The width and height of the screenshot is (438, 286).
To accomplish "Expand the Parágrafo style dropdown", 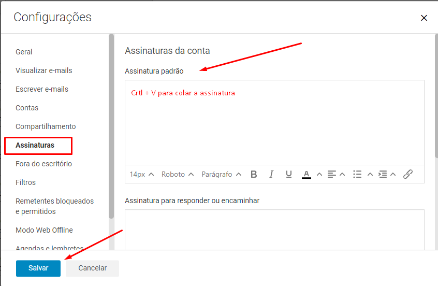I will [x=222, y=175].
